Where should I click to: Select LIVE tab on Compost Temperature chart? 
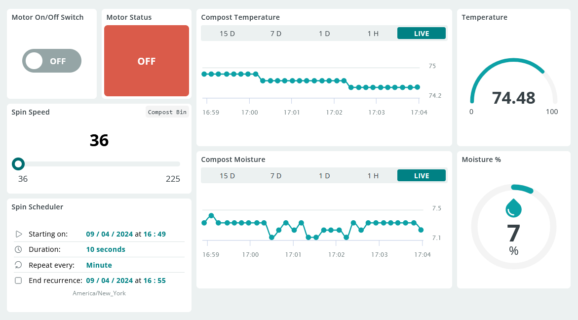(421, 34)
